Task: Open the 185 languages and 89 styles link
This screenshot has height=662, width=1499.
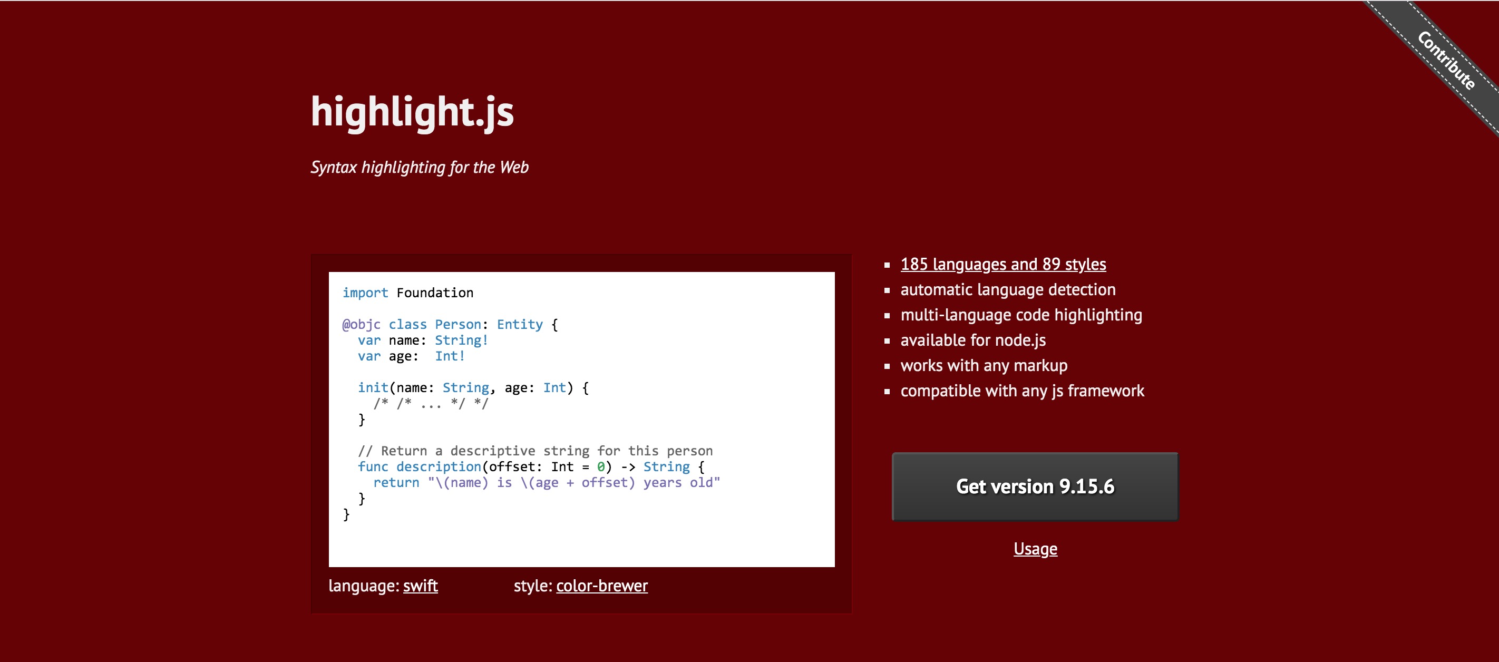Action: 1002,264
